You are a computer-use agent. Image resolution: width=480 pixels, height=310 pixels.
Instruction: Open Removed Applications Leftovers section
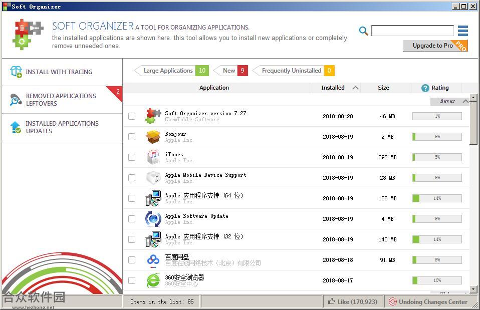point(62,100)
